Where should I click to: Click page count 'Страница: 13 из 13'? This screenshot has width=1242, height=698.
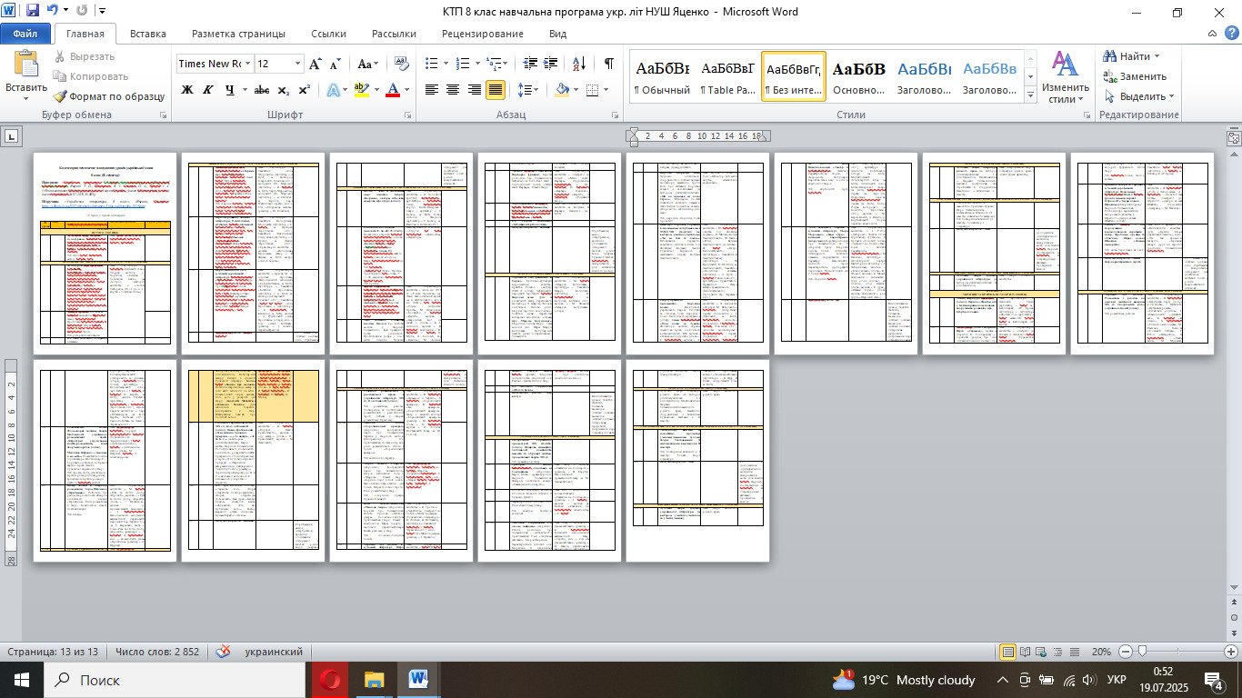point(53,652)
